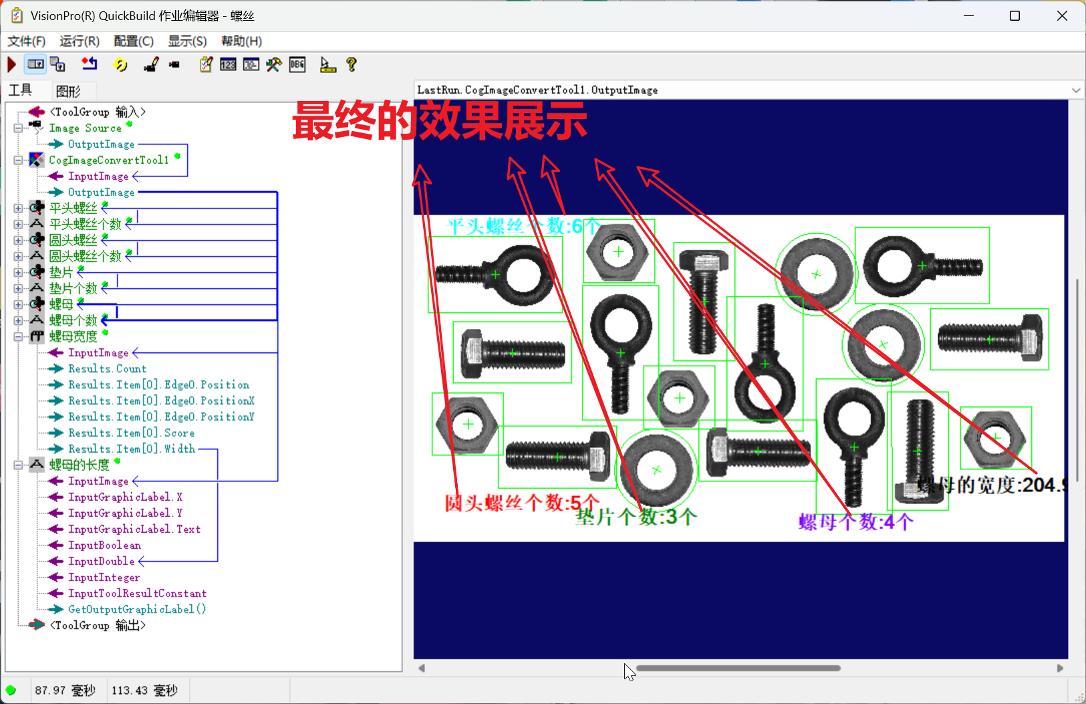Open the clipboard job properties icon
This screenshot has height=704, width=1086.
tap(207, 64)
